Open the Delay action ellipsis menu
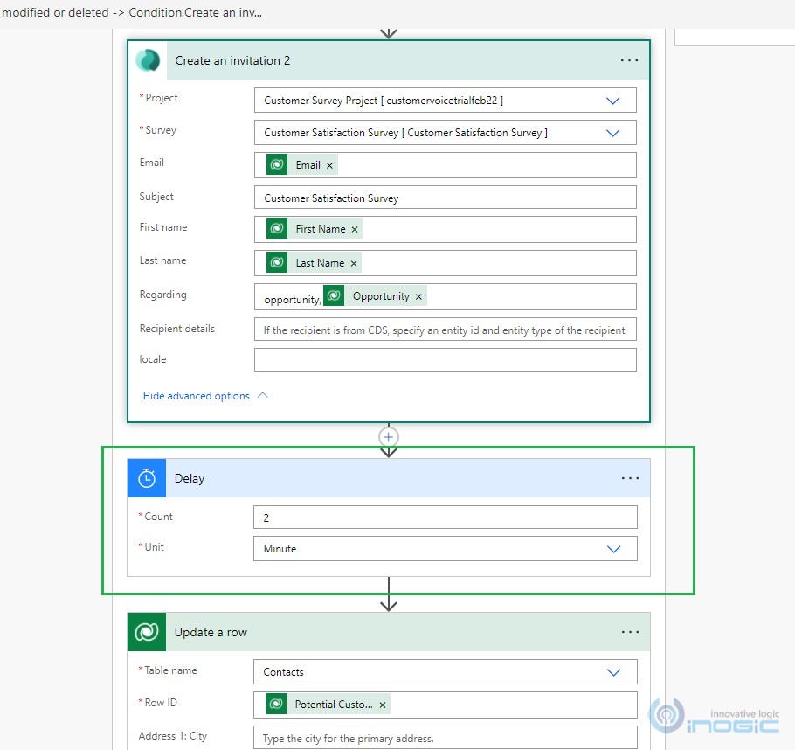795x750 pixels. coord(630,478)
